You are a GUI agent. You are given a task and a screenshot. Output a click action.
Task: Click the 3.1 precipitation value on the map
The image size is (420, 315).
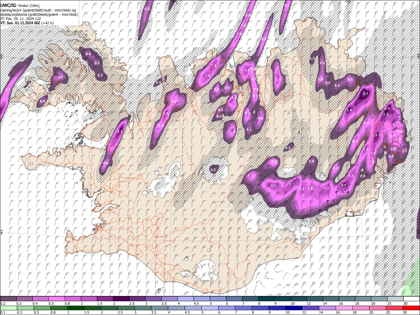point(365,94)
